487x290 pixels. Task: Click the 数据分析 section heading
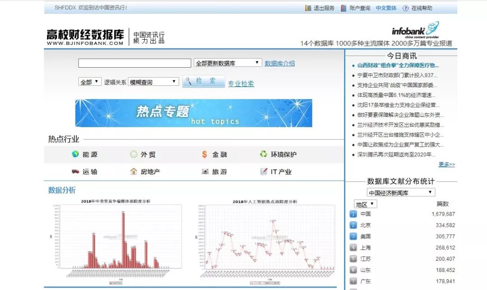point(62,190)
